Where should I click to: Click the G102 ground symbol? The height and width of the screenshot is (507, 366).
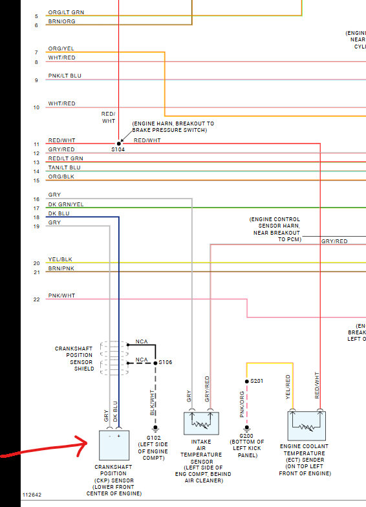click(155, 429)
